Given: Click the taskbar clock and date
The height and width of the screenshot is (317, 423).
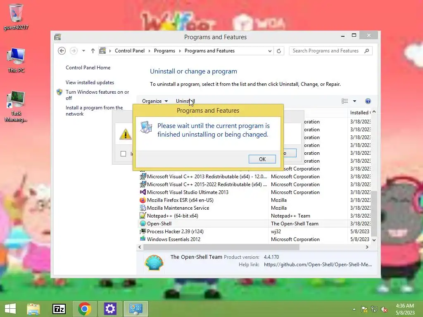Looking at the screenshot, I should tap(405, 309).
